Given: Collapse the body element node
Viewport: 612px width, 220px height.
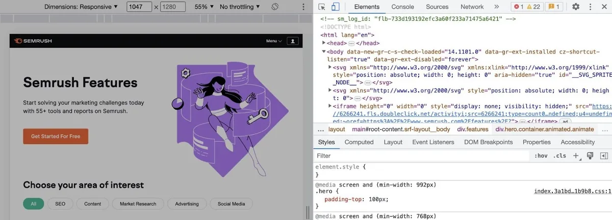Looking at the screenshot, I should (324, 51).
